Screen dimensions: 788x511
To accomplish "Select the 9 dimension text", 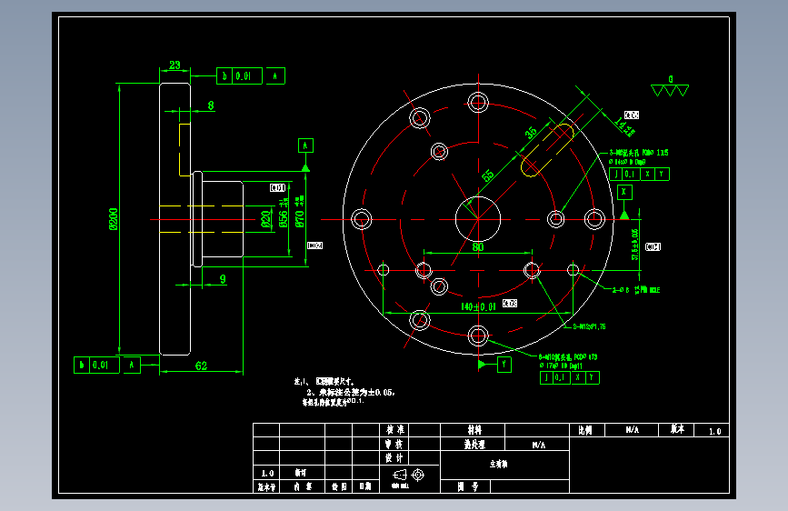I will tap(223, 279).
